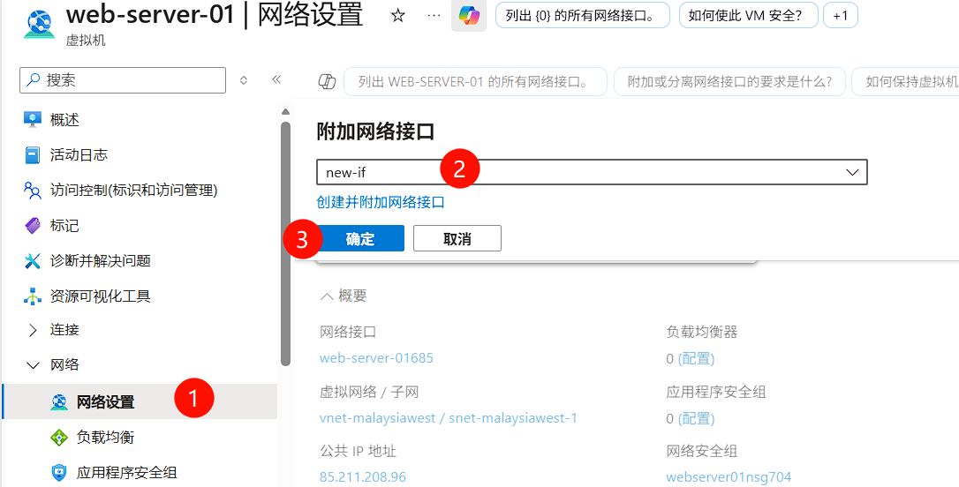Click the 活动日志 log icon

pos(33,155)
